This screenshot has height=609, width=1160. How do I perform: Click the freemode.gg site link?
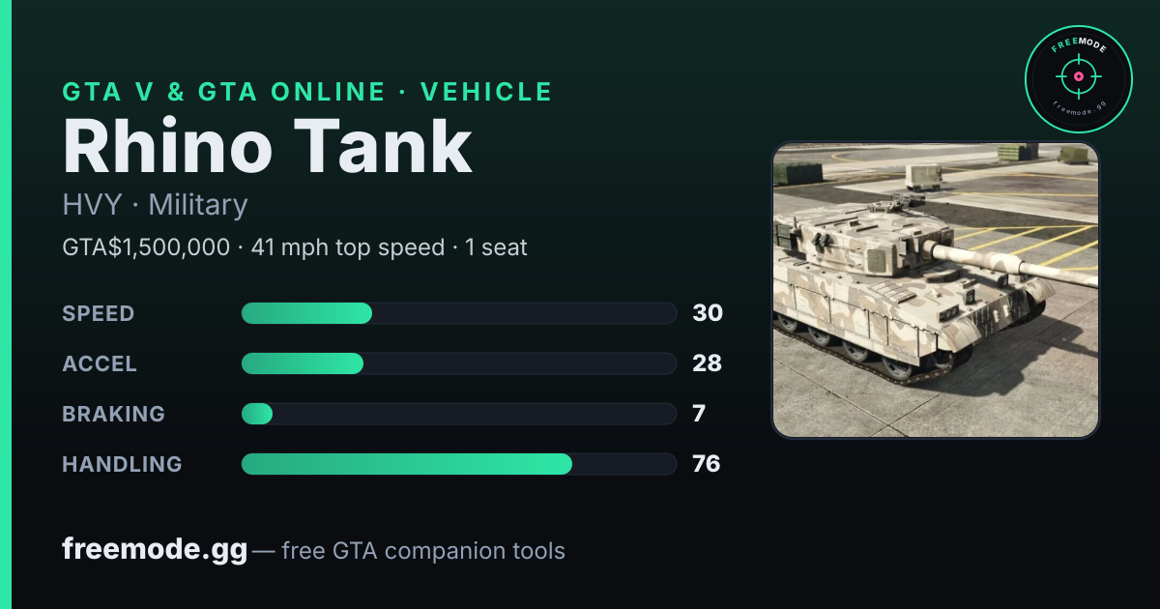[155, 550]
